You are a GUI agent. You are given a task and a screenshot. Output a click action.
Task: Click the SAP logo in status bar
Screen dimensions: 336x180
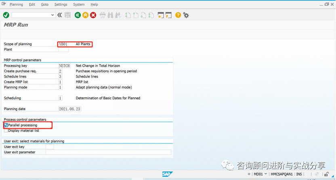pos(167,174)
